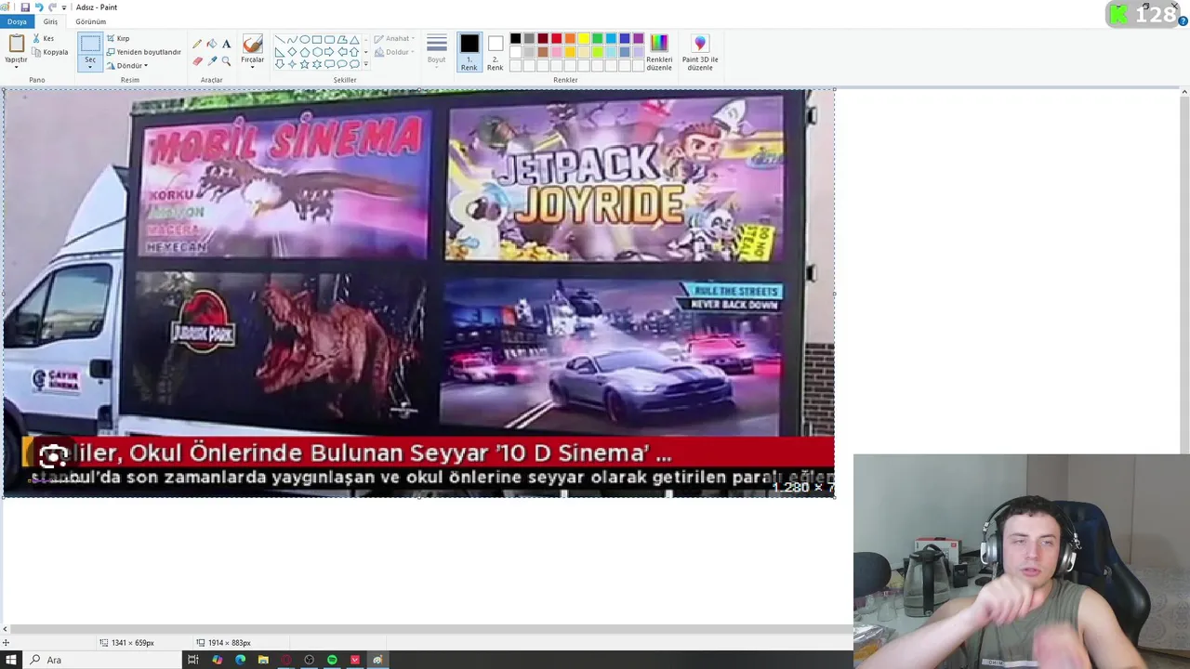Switch to the Görünüm ribbon tab
1190x669 pixels.
click(x=90, y=21)
